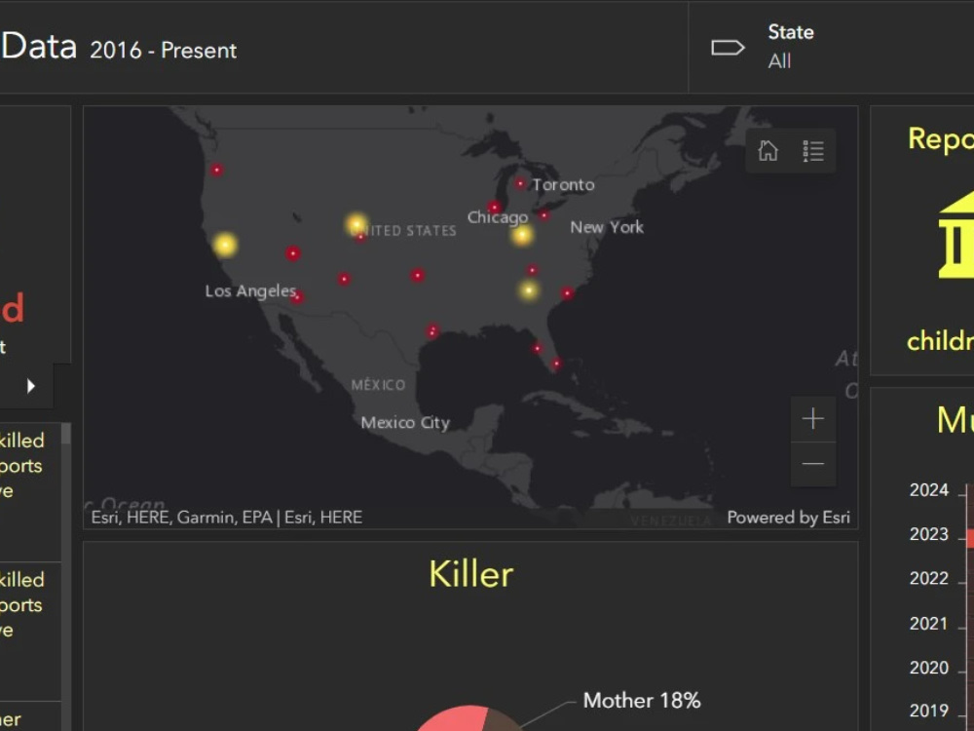Click the yellow children link in Reports panel

(942, 340)
